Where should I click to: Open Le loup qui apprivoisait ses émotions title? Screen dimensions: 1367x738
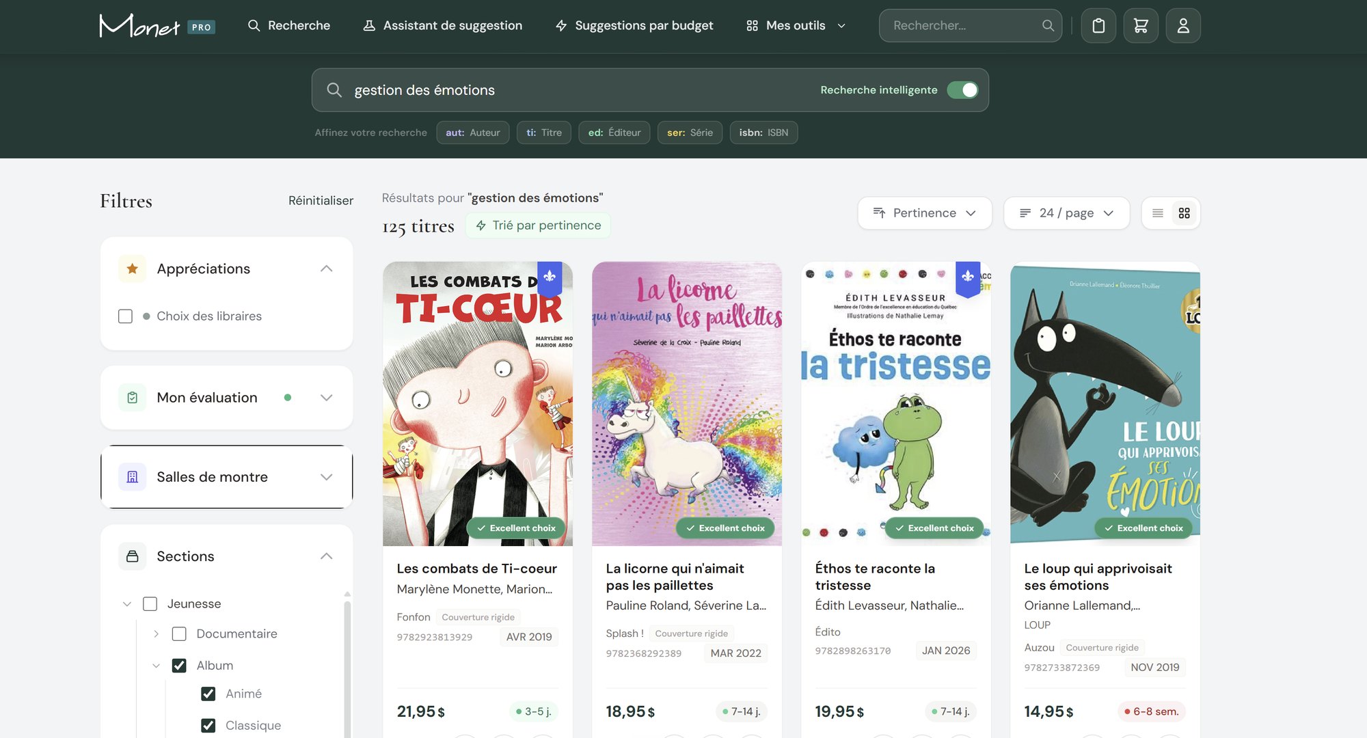pos(1098,577)
